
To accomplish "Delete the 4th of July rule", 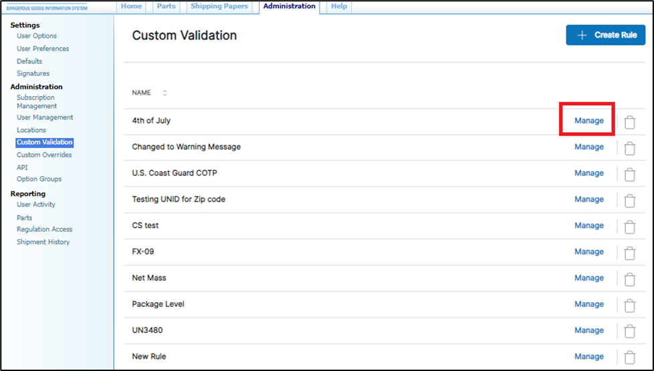I will click(629, 122).
